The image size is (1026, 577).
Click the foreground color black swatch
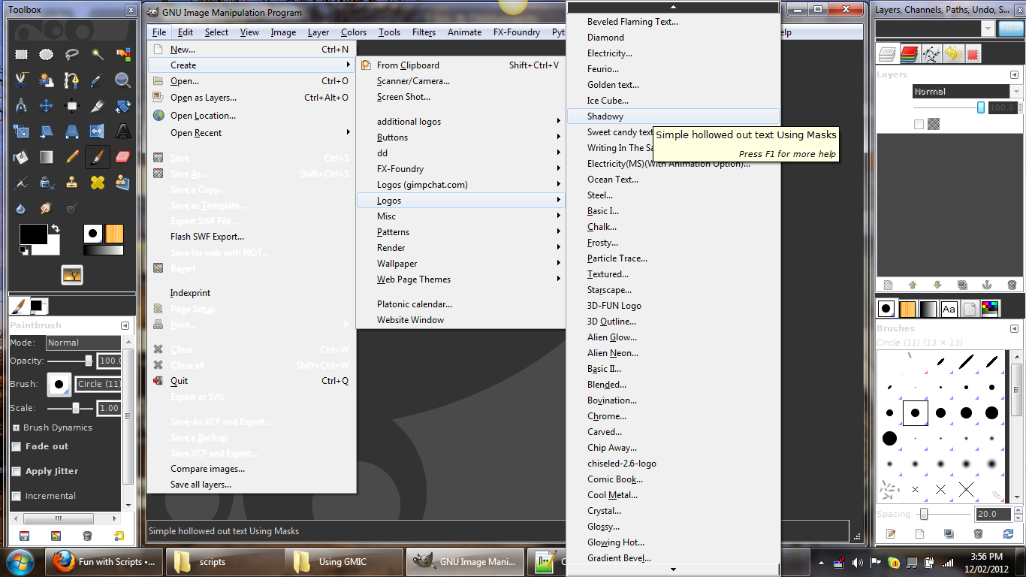[x=33, y=234]
